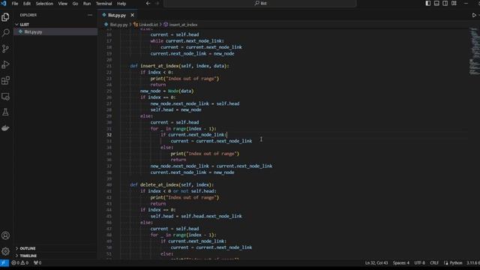Change Spaces: 4 indentation setting
Screen dimensions: 480x270
click(401, 262)
